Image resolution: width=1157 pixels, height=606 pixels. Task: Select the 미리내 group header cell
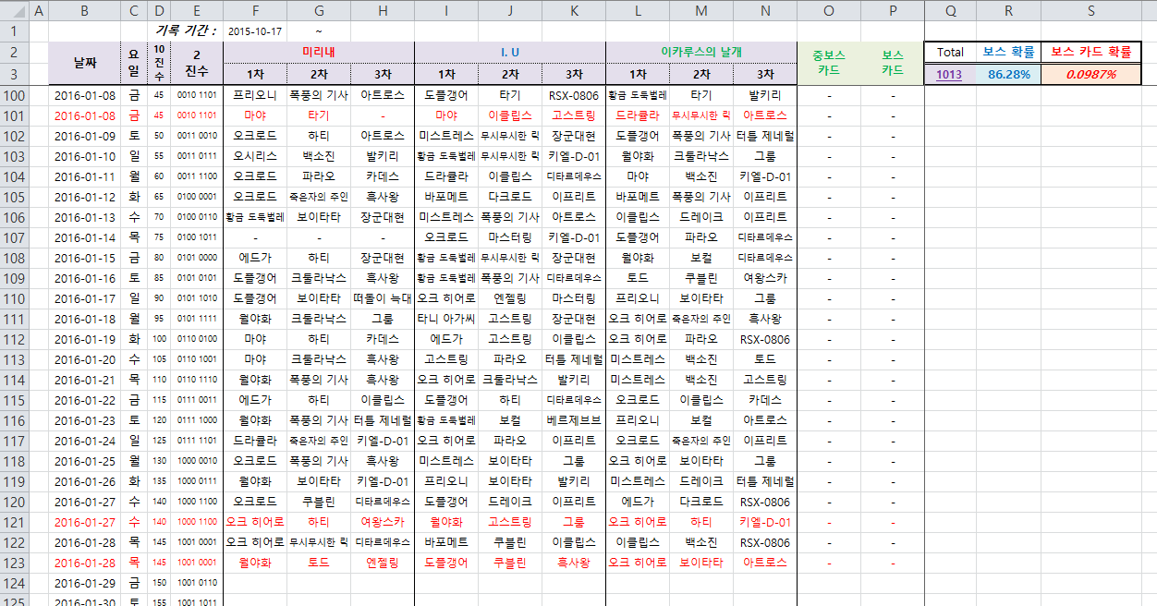point(318,52)
